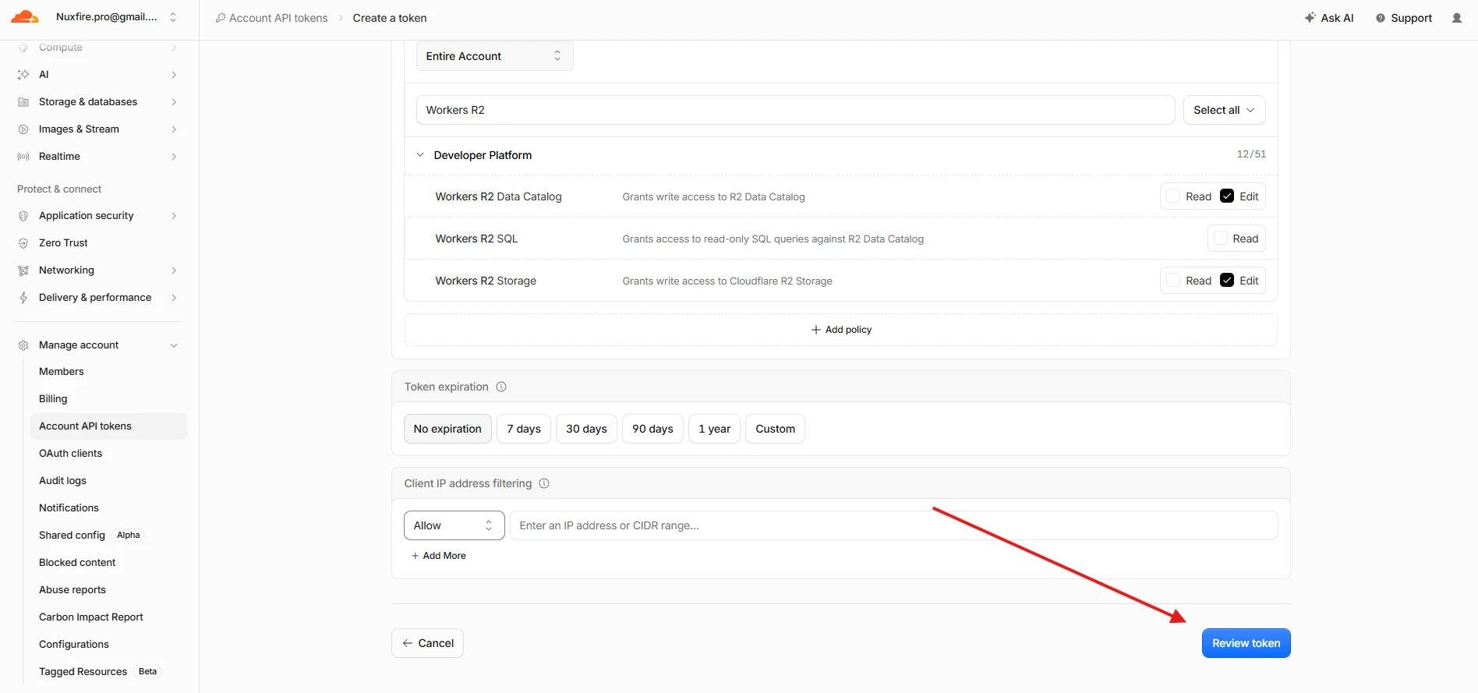Collapse the Manage account section chevron
Image resolution: width=1478 pixels, height=693 pixels.
click(174, 345)
